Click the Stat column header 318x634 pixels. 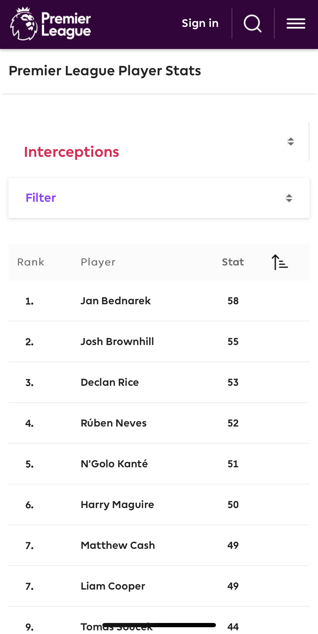pos(233,262)
